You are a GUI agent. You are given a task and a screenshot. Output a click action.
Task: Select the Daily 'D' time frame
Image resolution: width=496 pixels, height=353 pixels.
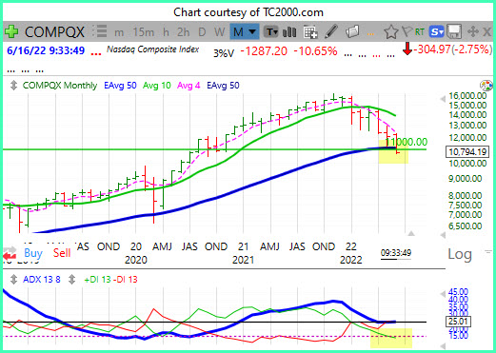[x=202, y=32]
